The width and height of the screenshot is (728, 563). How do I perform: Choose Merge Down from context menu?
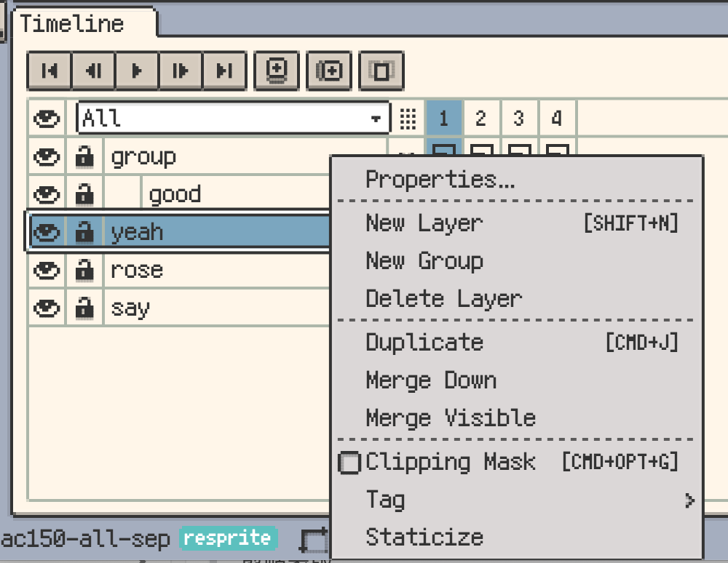tap(431, 380)
